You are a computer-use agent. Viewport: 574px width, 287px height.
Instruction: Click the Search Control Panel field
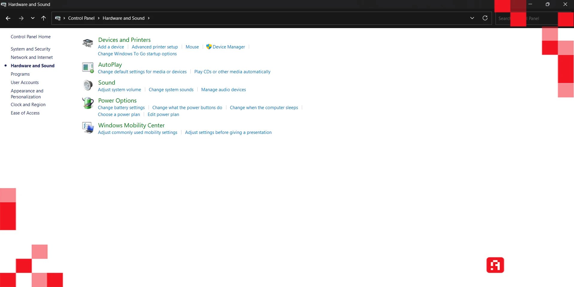tap(533, 18)
